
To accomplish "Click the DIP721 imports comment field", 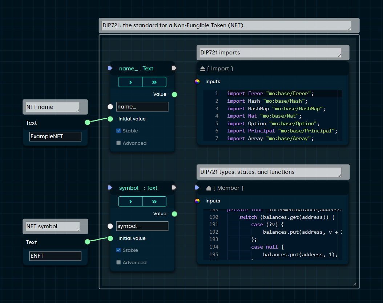I will 270,53.
